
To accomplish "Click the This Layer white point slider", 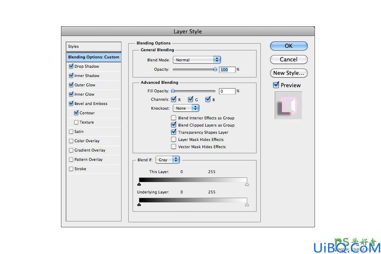I will (x=247, y=184).
